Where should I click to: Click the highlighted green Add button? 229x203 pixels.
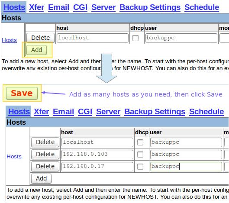point(37,50)
